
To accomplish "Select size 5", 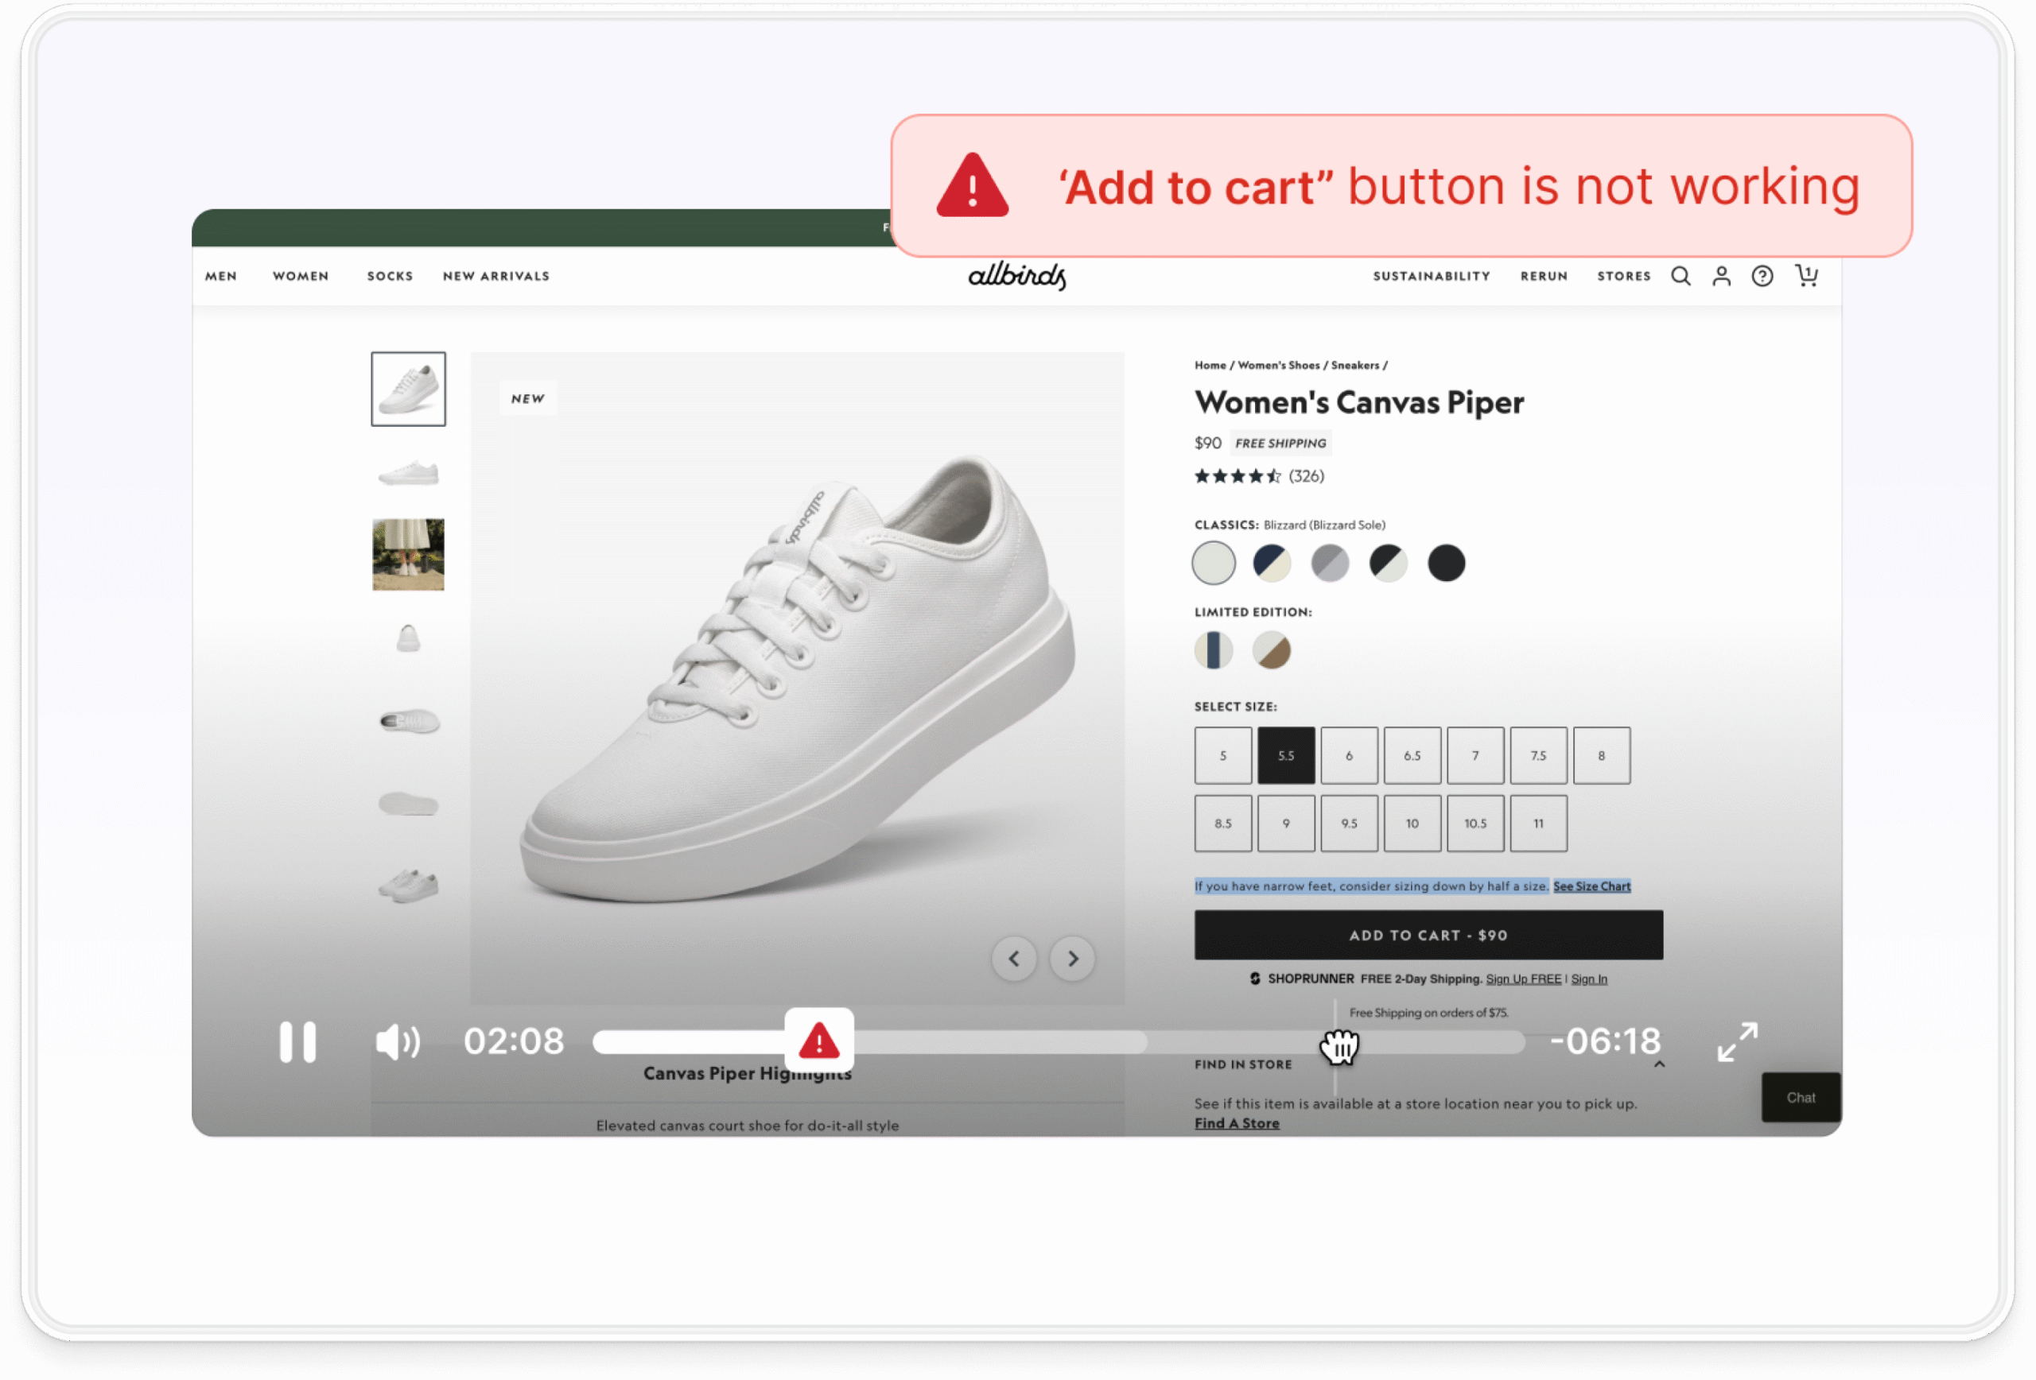I will [x=1223, y=756].
